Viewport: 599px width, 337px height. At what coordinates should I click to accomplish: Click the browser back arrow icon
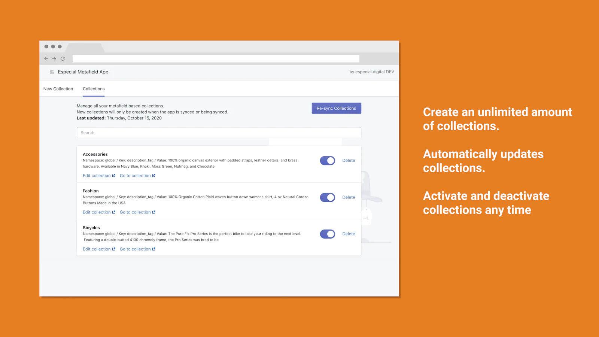pos(46,59)
